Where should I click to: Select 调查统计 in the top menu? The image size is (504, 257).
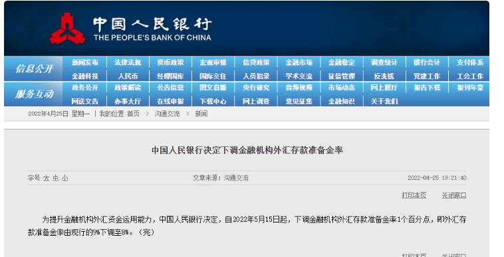(384, 62)
